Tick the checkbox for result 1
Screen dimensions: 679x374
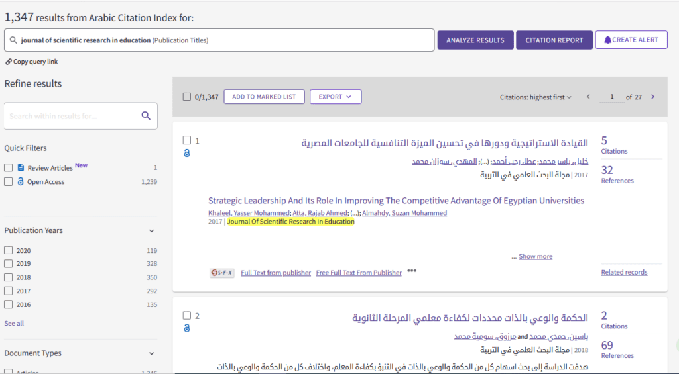point(187,140)
